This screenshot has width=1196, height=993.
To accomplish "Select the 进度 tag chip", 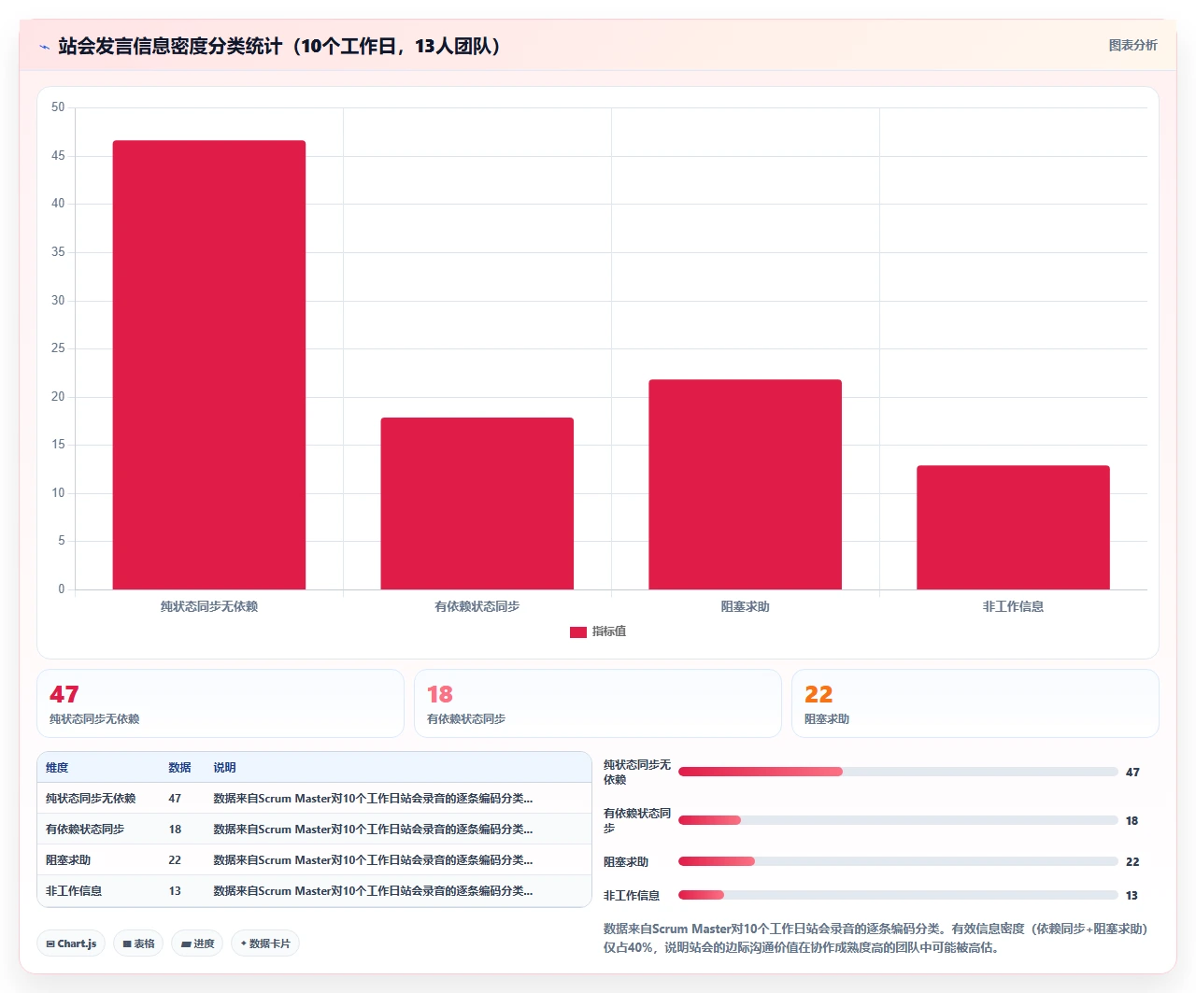I will coord(197,943).
